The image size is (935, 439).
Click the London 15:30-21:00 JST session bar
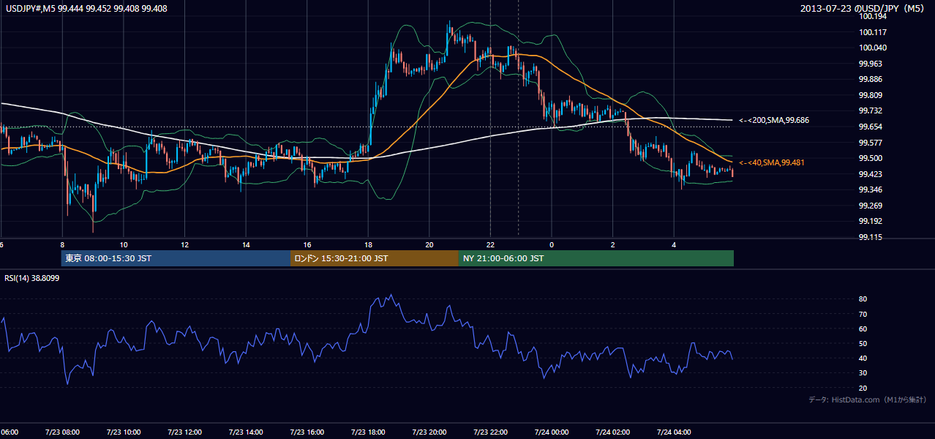pyautogui.click(x=375, y=258)
